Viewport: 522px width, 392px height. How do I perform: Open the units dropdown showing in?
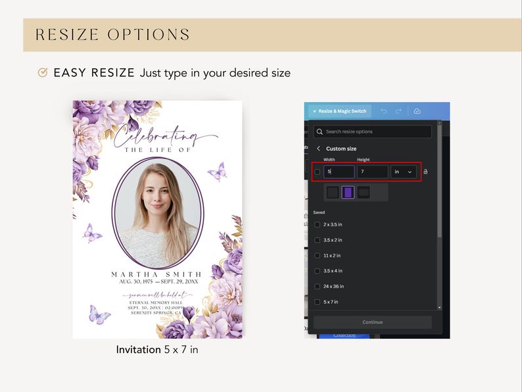[403, 172]
